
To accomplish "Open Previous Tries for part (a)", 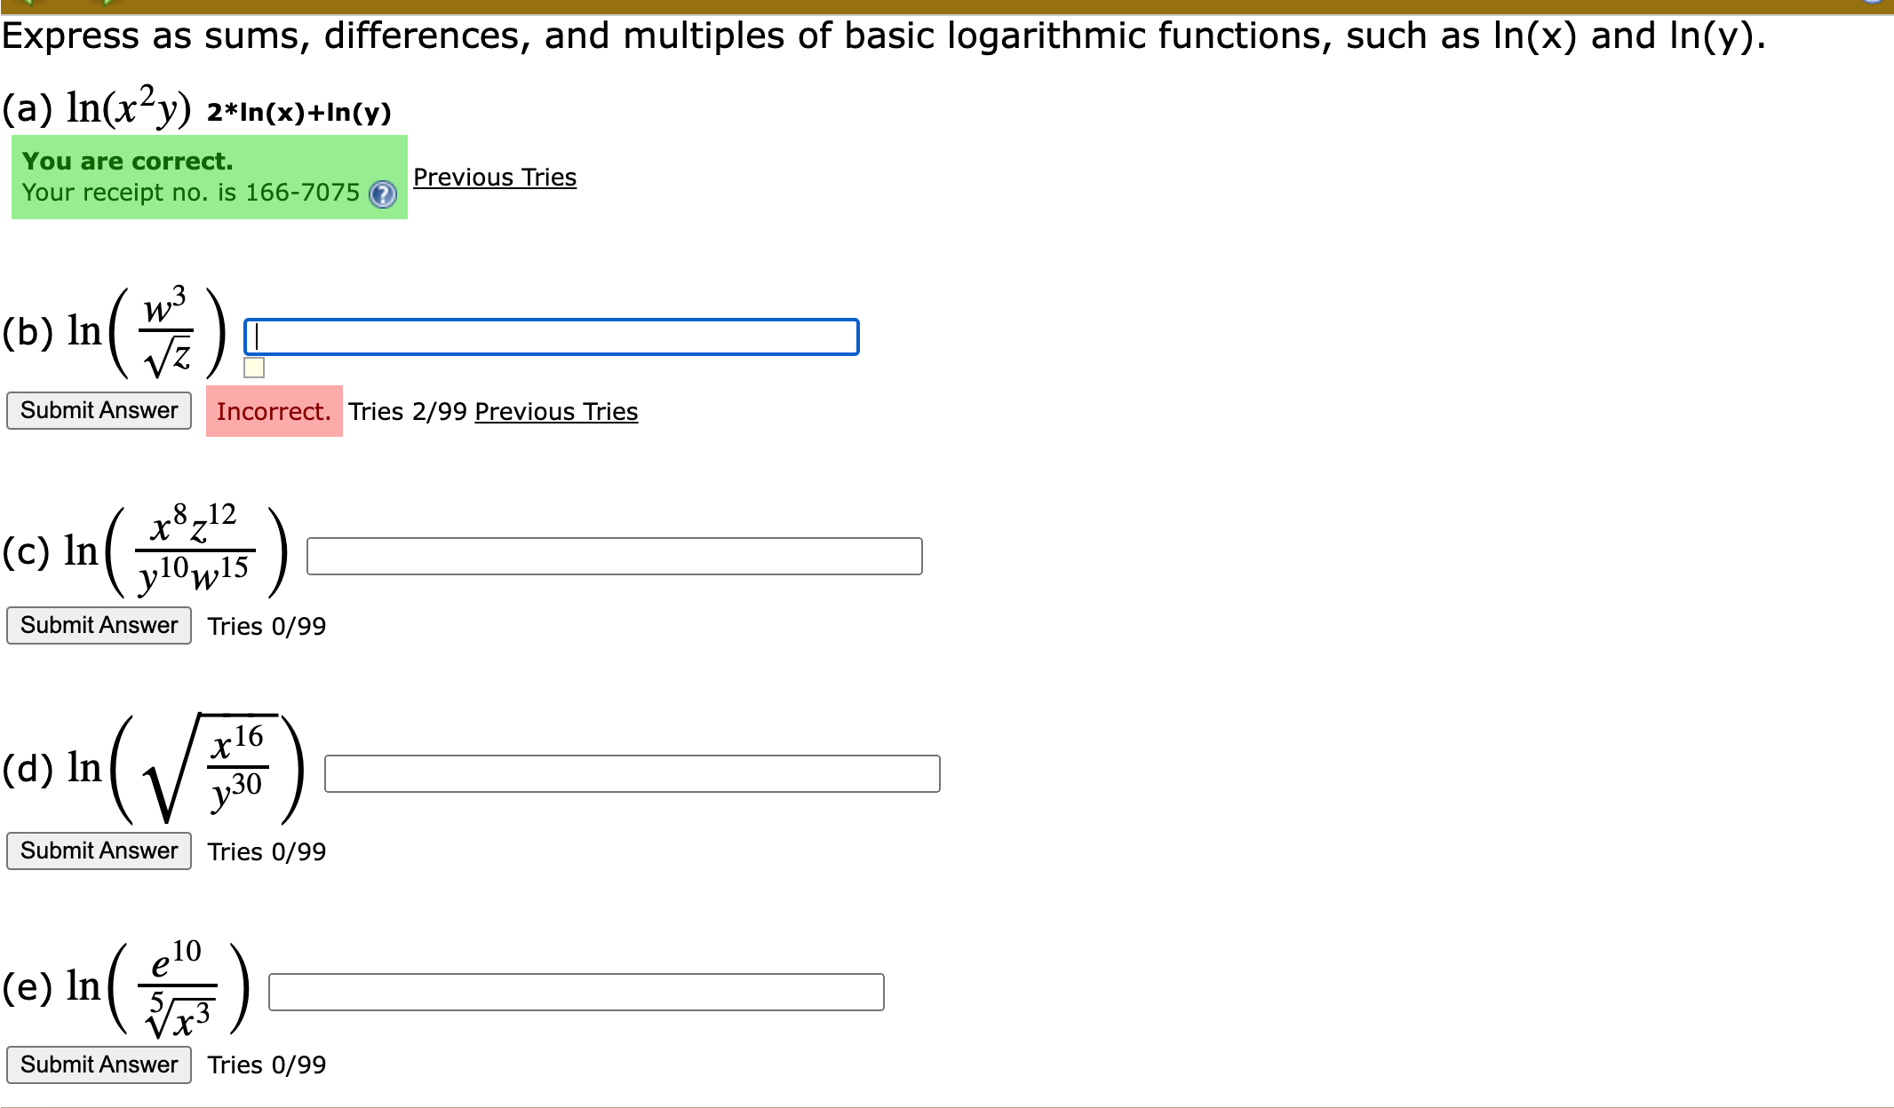I will pyautogui.click(x=495, y=178).
